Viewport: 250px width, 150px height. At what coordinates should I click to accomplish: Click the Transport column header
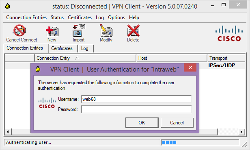(226, 58)
